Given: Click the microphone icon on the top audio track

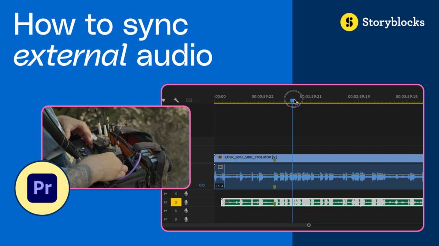Looking at the screenshot, I should 185,193.
